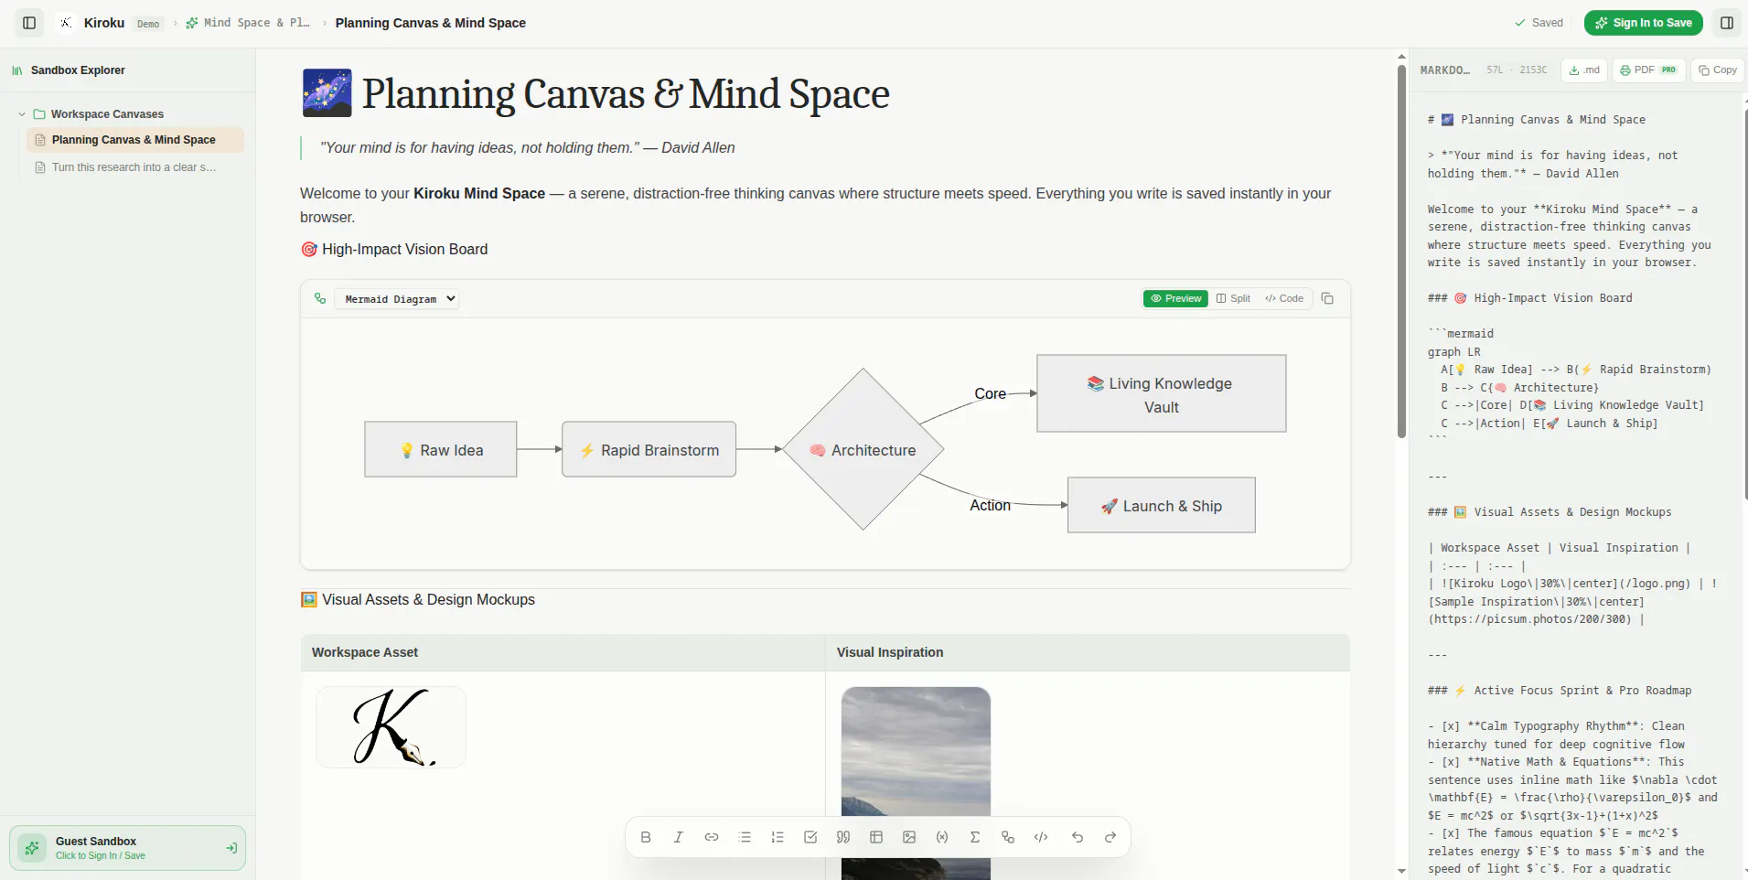This screenshot has height=880, width=1748.
Task: Click the Launch & Ship diagram node
Action: pos(1162,505)
